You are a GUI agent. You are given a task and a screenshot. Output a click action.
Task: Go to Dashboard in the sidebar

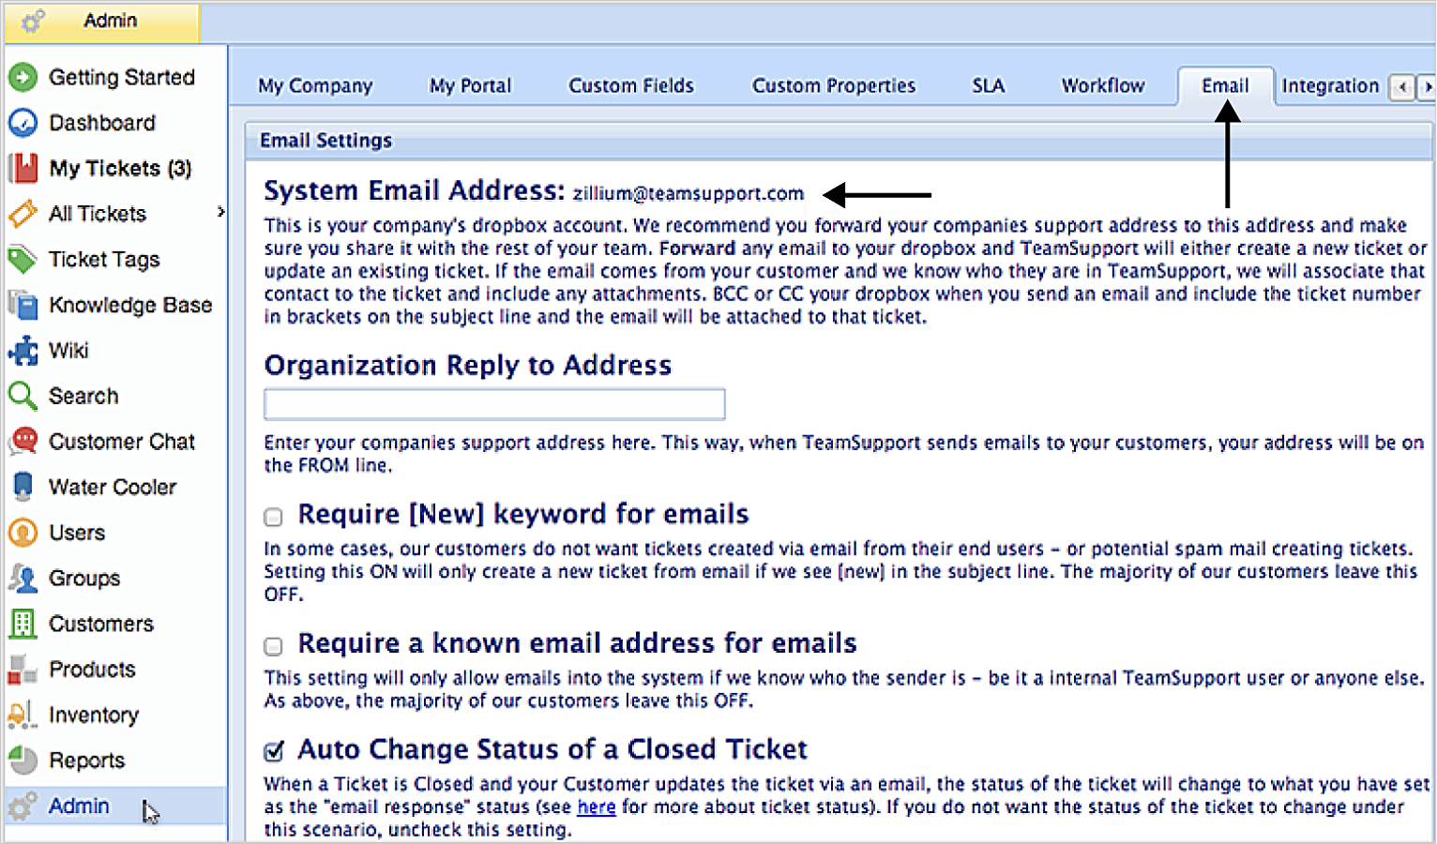pyautogui.click(x=102, y=123)
